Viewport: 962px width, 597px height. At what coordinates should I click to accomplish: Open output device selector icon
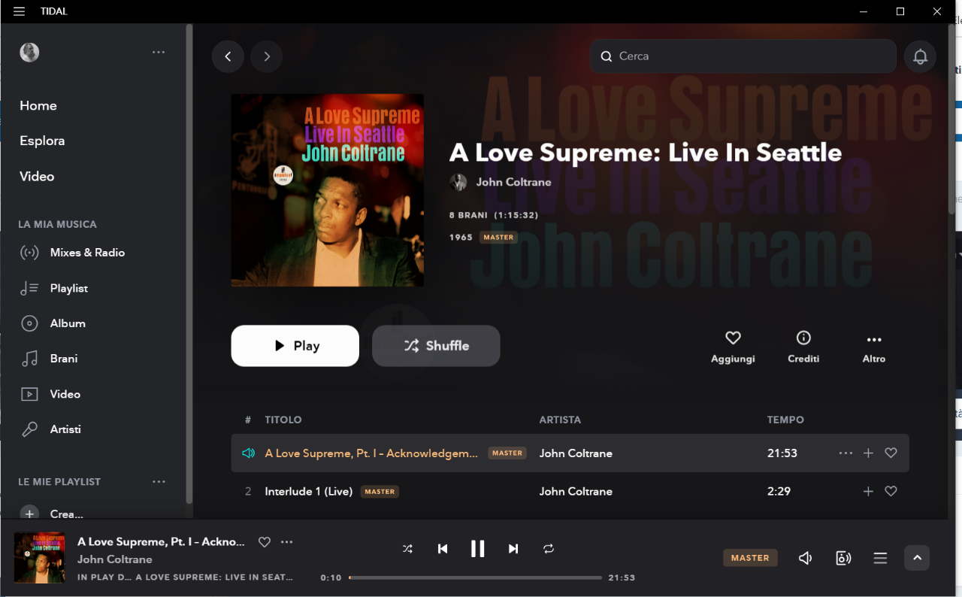(843, 558)
